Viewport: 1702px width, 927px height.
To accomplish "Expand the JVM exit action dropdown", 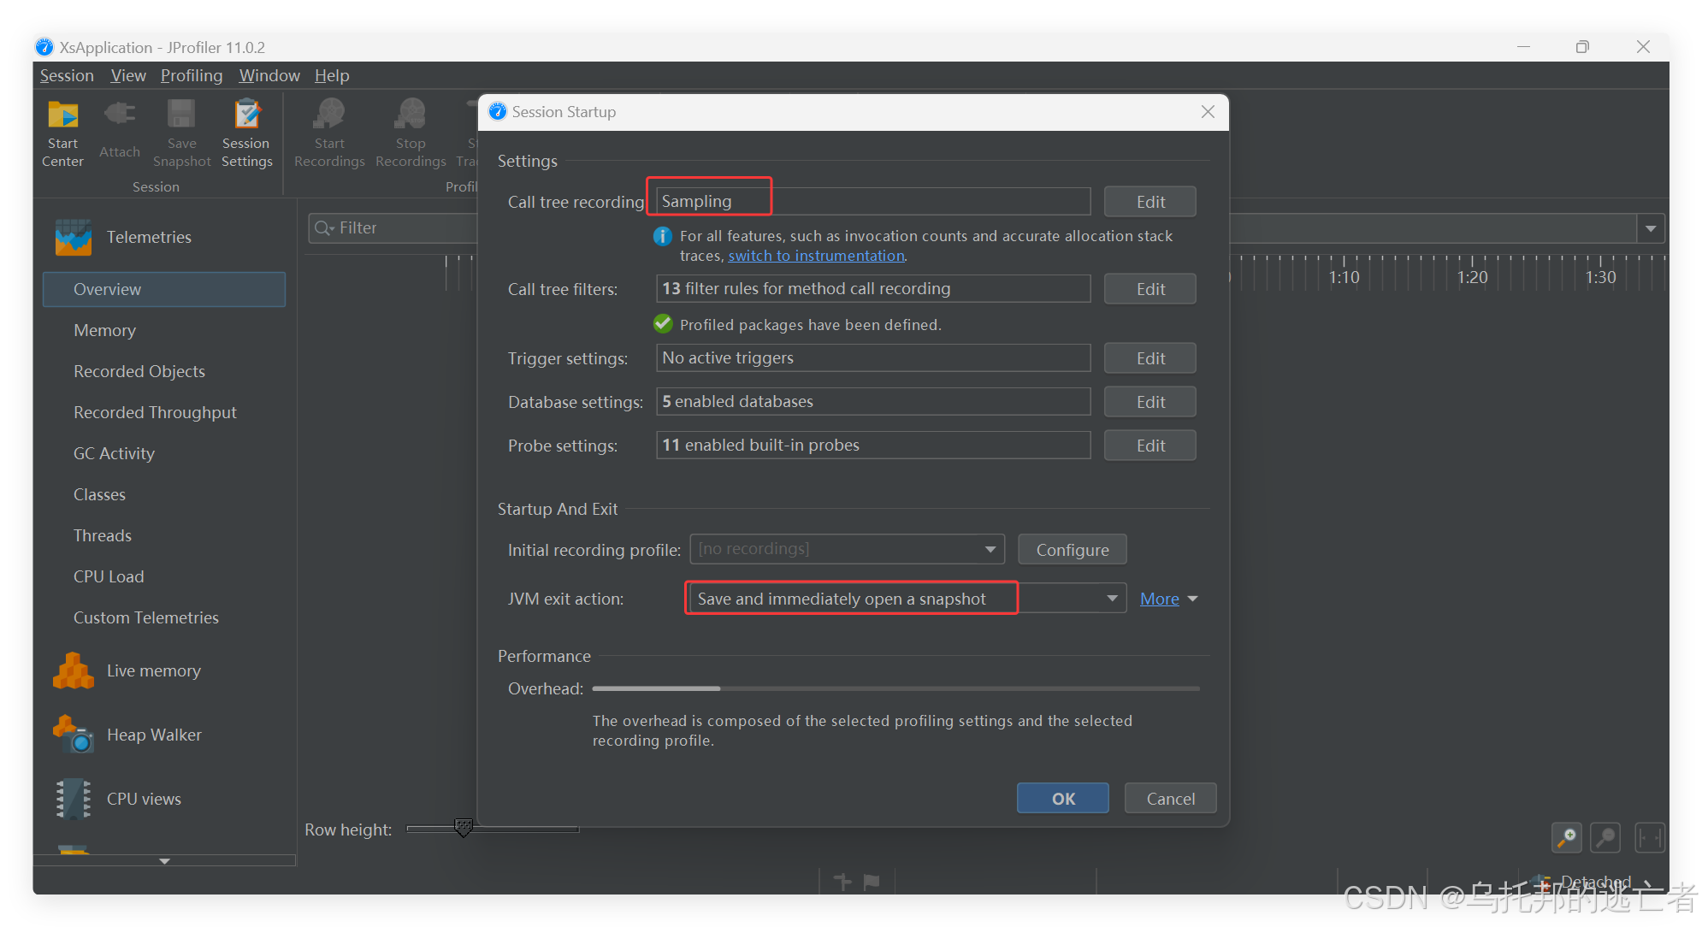I will (x=1112, y=599).
